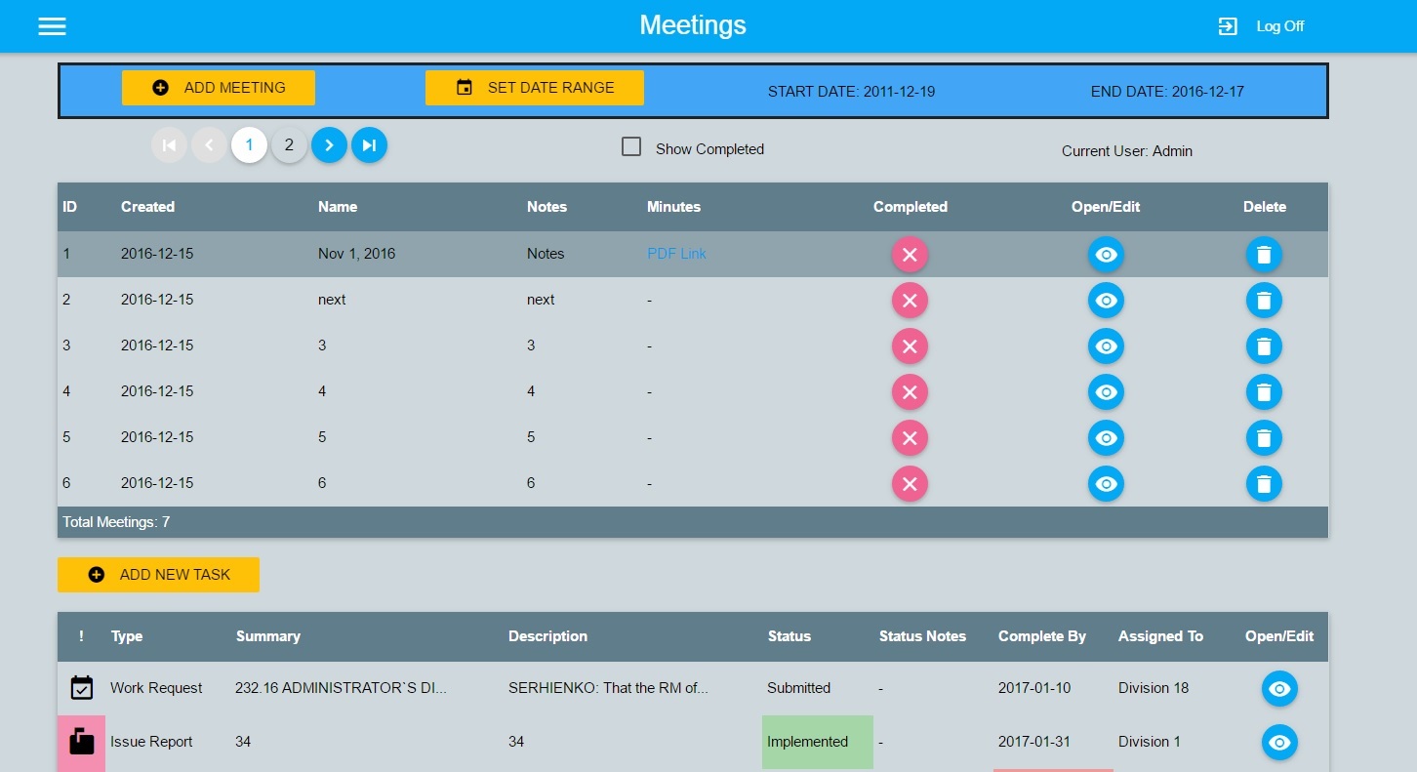Viewport: 1417px width, 772px height.
Task: Toggle completed status for meeting ID 5
Action: coord(910,438)
